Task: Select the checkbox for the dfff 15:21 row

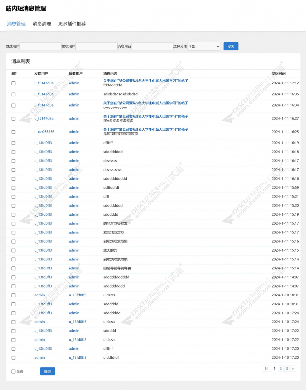Action: click(13, 197)
